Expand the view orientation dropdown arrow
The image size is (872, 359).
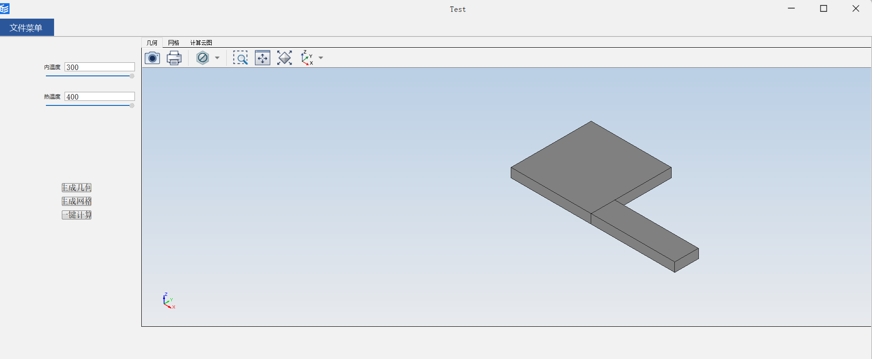321,58
